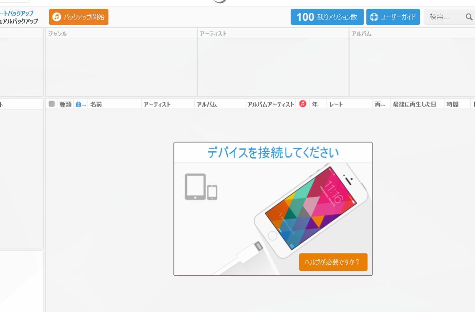
Task: Start backup with バックアップ開始 button
Action: pos(78,17)
